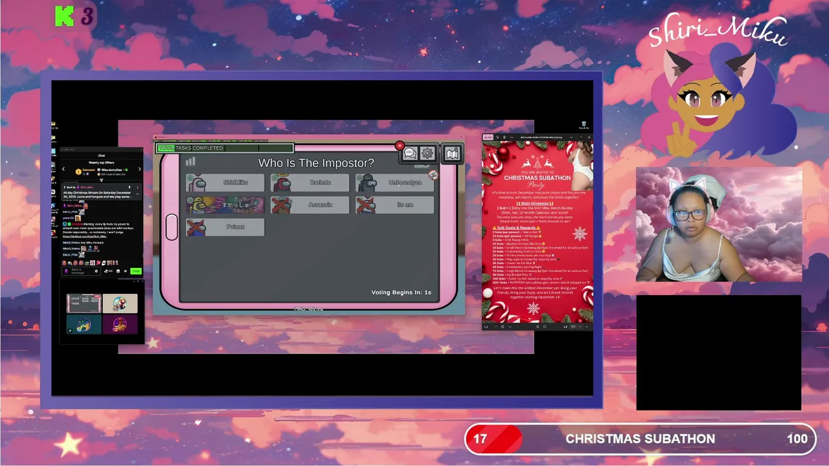Select the teal bottom-left scene thumbnail
Image resolution: width=829 pixels, height=466 pixels.
coord(84,324)
